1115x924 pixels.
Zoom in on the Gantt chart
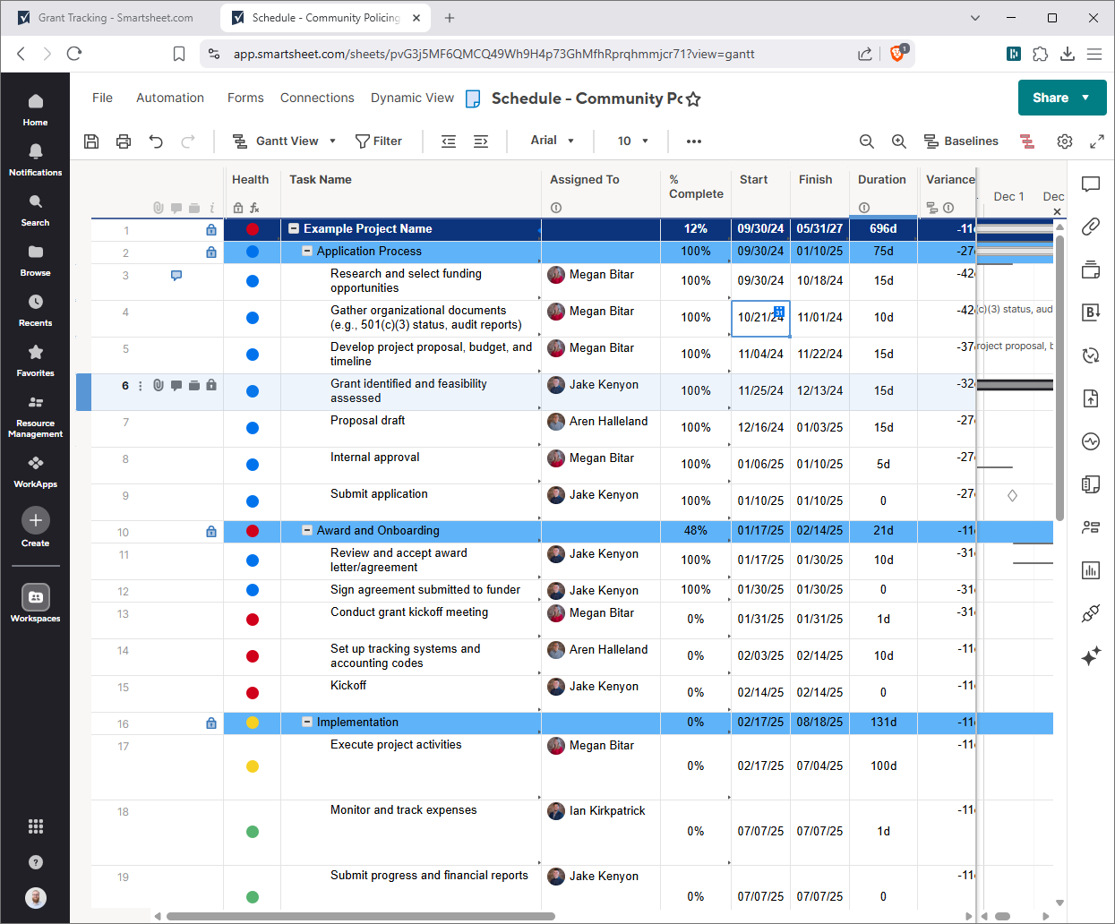pos(899,141)
